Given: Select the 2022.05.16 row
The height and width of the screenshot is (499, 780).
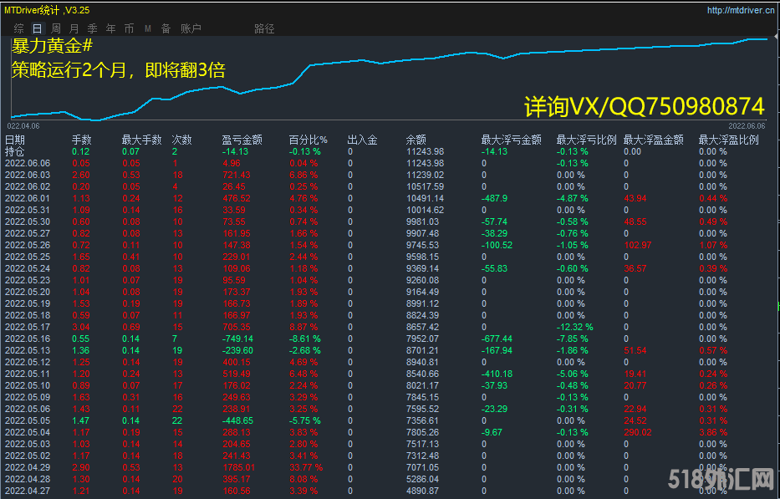Looking at the screenshot, I should point(28,339).
